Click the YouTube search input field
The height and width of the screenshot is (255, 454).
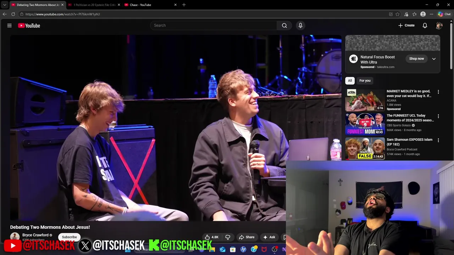[x=214, y=25]
